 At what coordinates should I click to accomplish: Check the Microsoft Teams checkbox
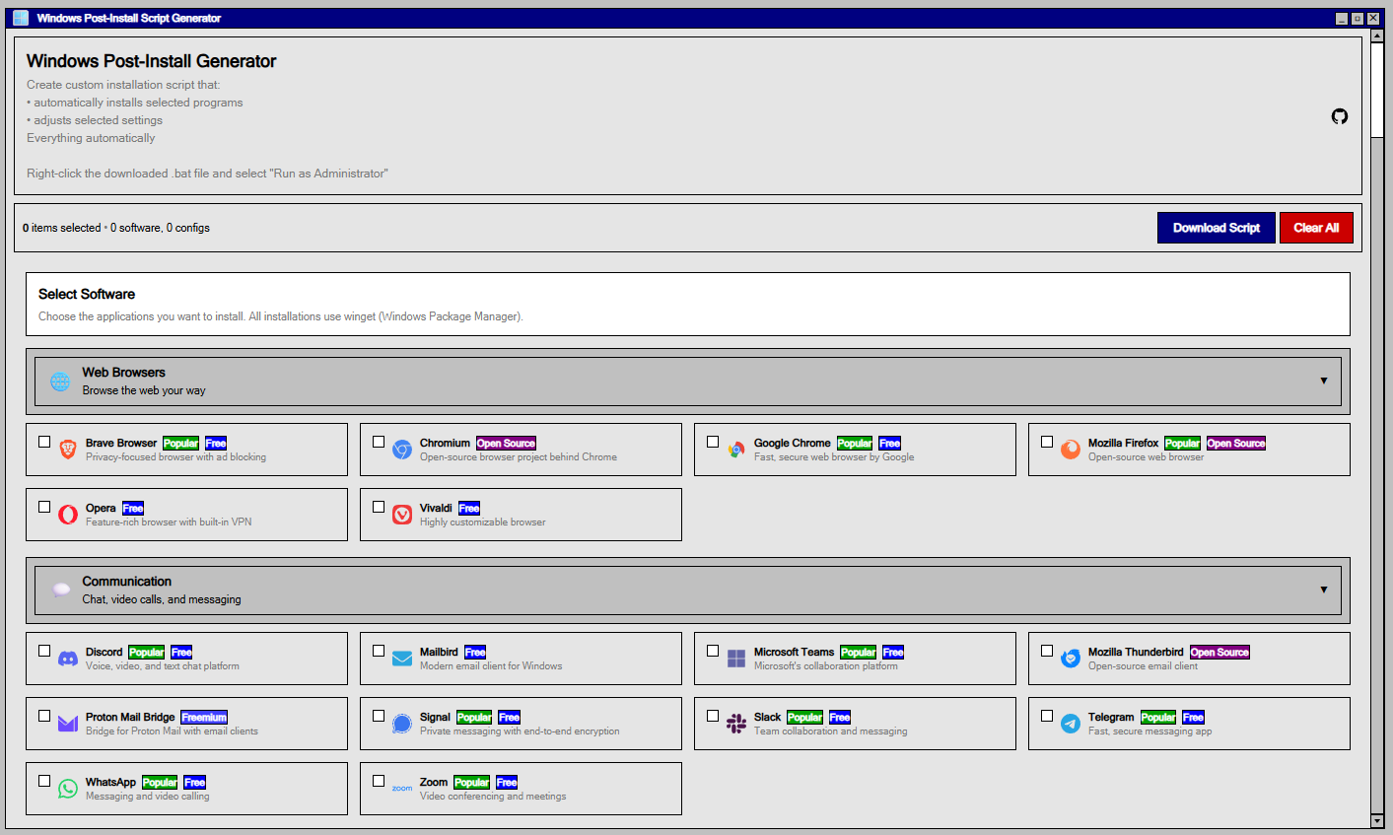pyautogui.click(x=713, y=650)
